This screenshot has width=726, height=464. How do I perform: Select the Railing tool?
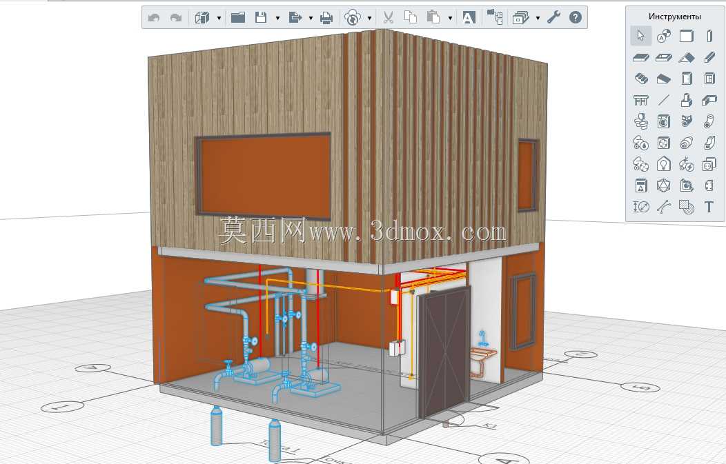coord(641,100)
